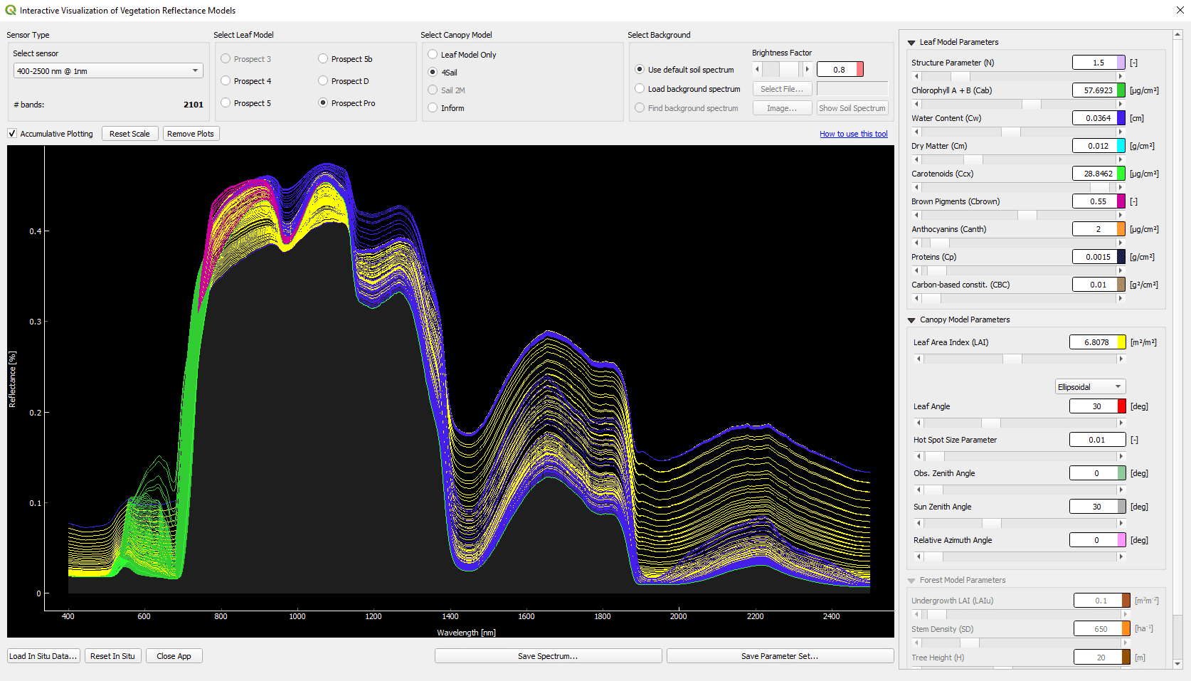This screenshot has width=1191, height=681.
Task: Open the How to use this tool link
Action: 853,134
